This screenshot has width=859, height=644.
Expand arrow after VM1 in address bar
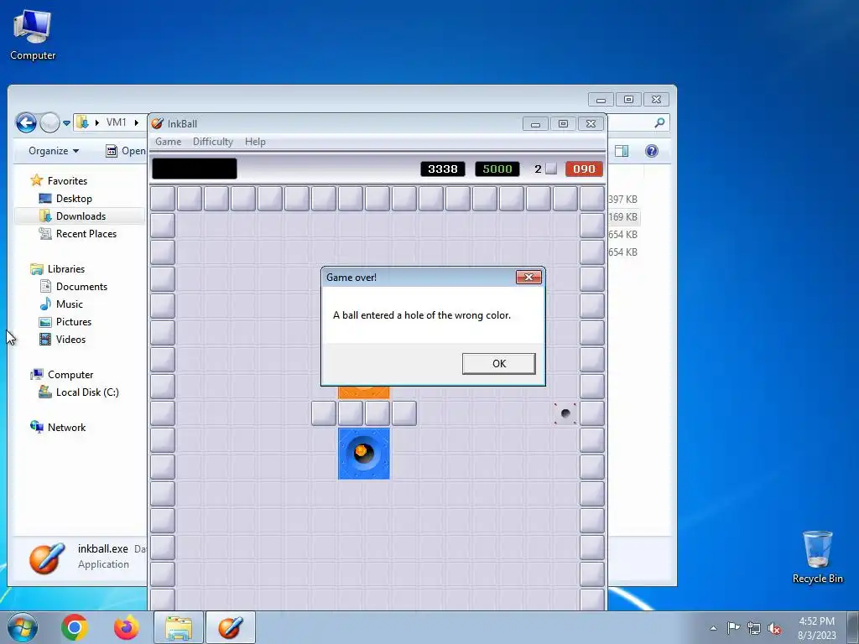(x=137, y=122)
